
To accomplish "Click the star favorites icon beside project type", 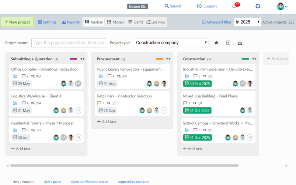I will pyautogui.click(x=216, y=43).
